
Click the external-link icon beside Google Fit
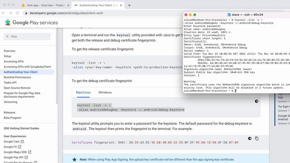click(19, 147)
